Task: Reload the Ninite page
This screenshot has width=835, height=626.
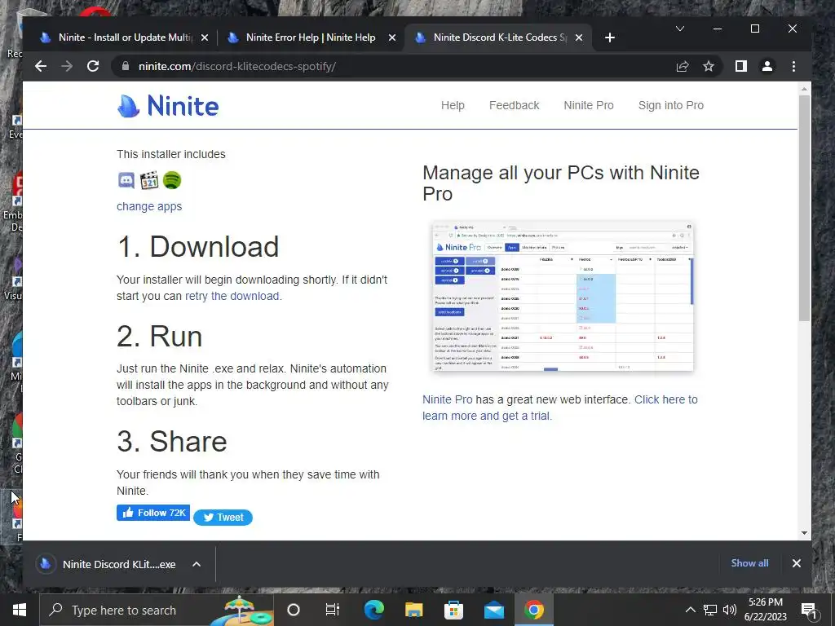Action: coord(93,66)
